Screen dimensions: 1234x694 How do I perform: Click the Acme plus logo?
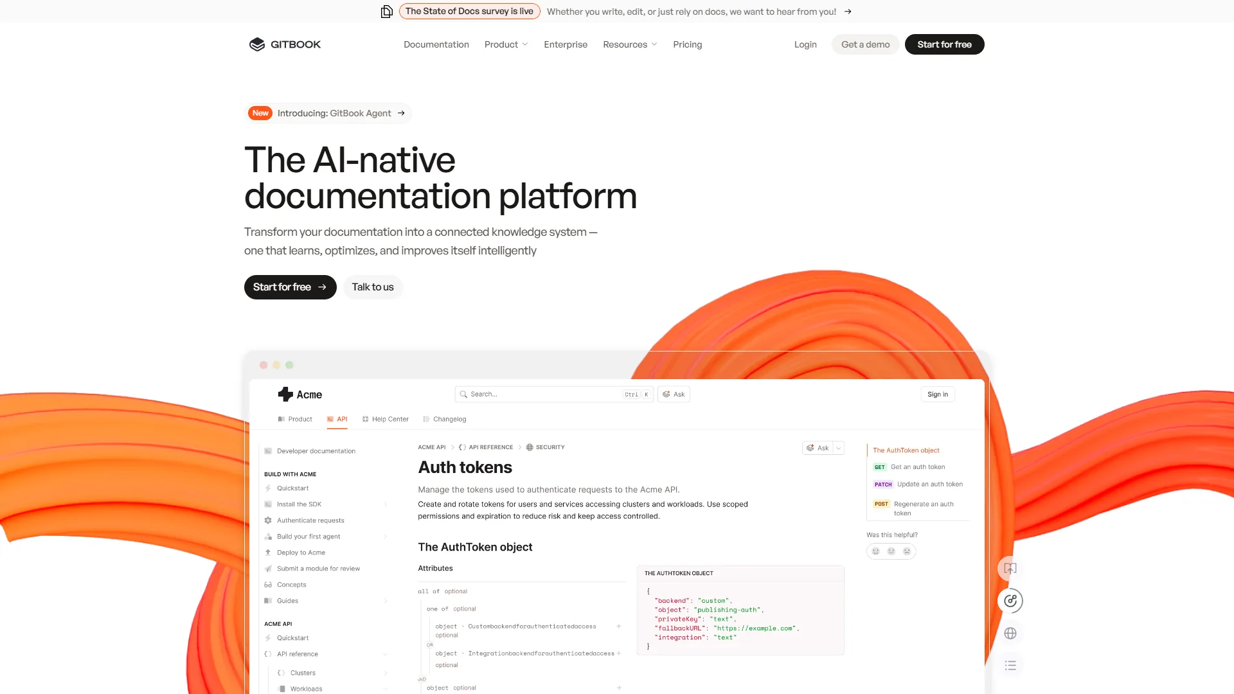click(x=285, y=394)
